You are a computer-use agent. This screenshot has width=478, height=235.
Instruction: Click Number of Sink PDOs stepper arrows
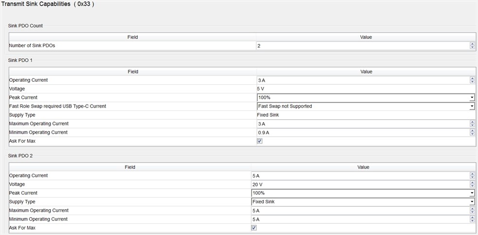472,46
